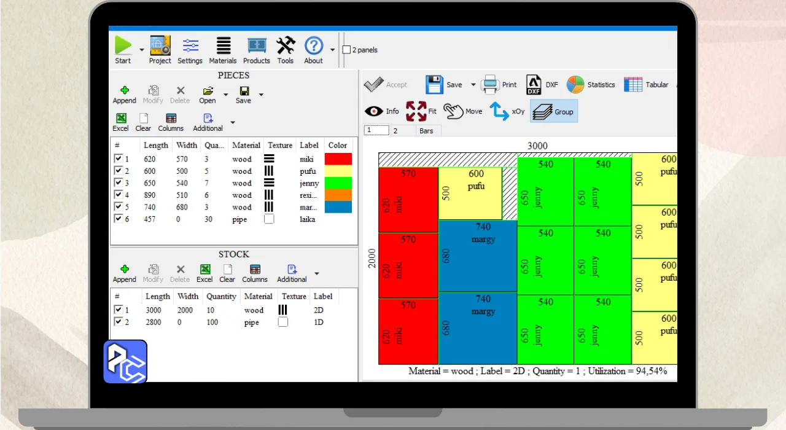
Task: Click the Columns icon in the Stock panel
Action: point(255,269)
